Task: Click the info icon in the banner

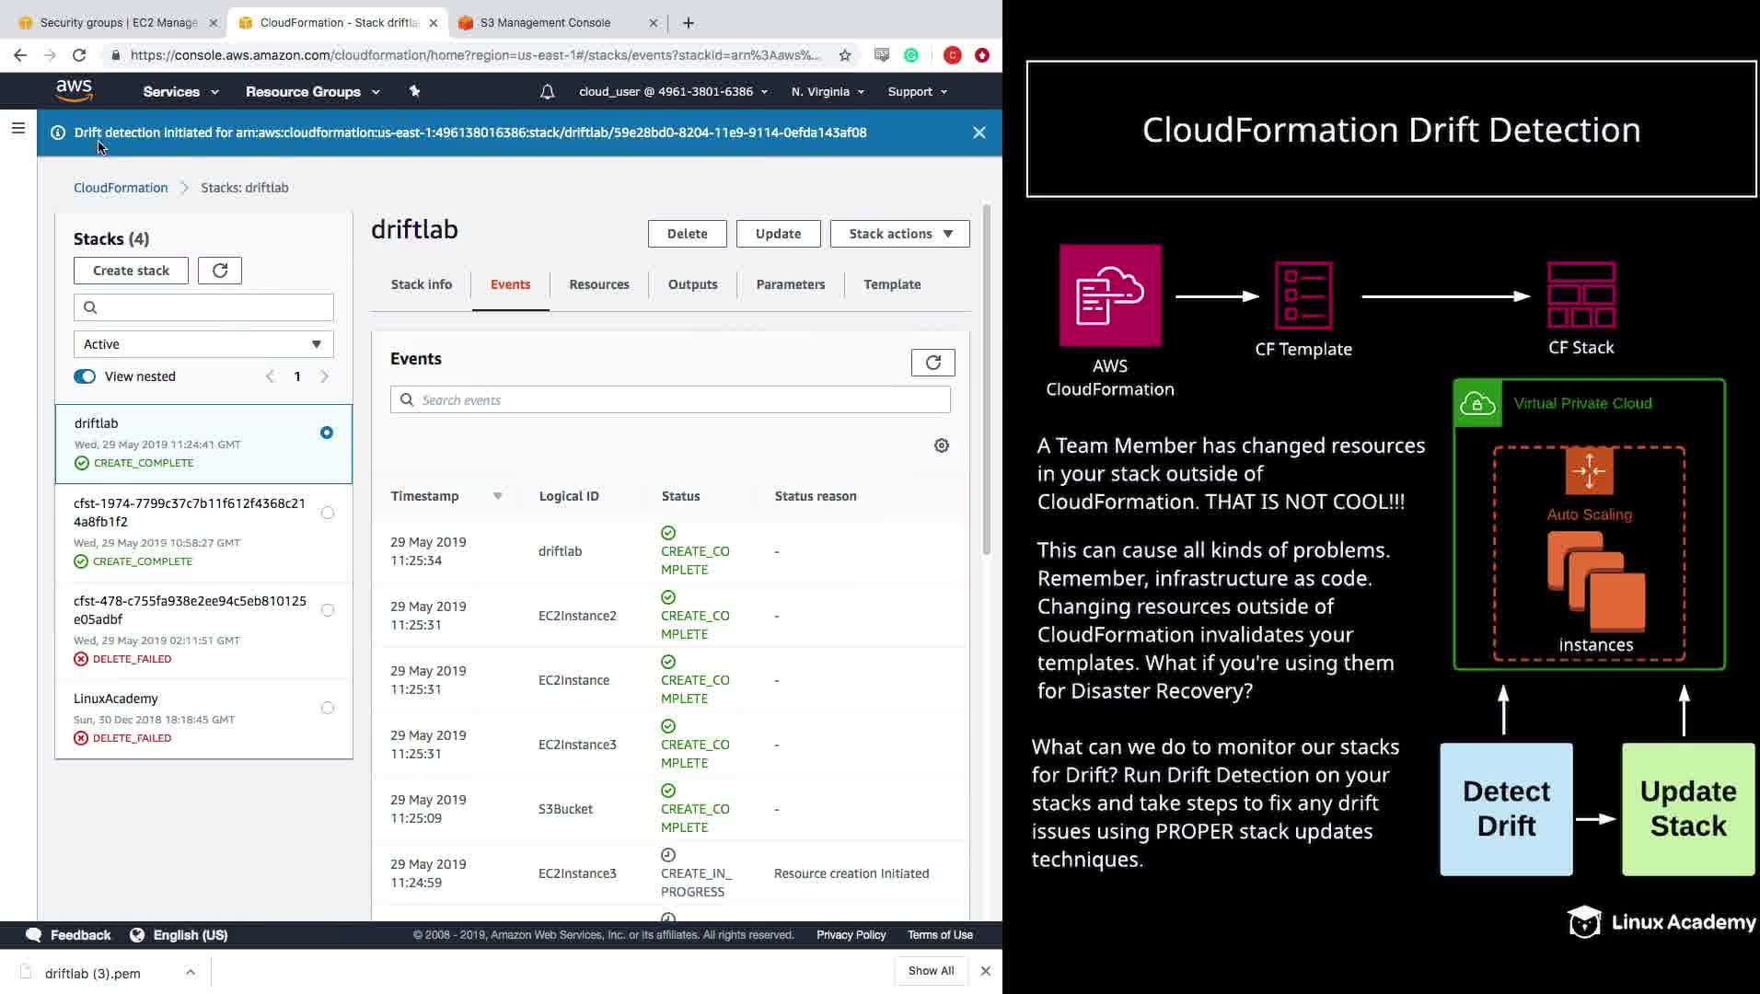Action: (57, 133)
